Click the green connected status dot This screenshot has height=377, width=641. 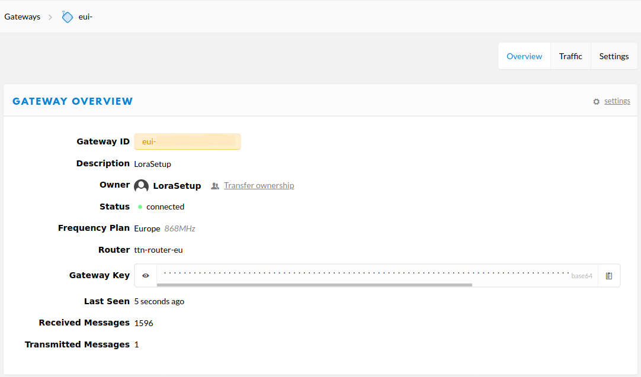tap(140, 207)
